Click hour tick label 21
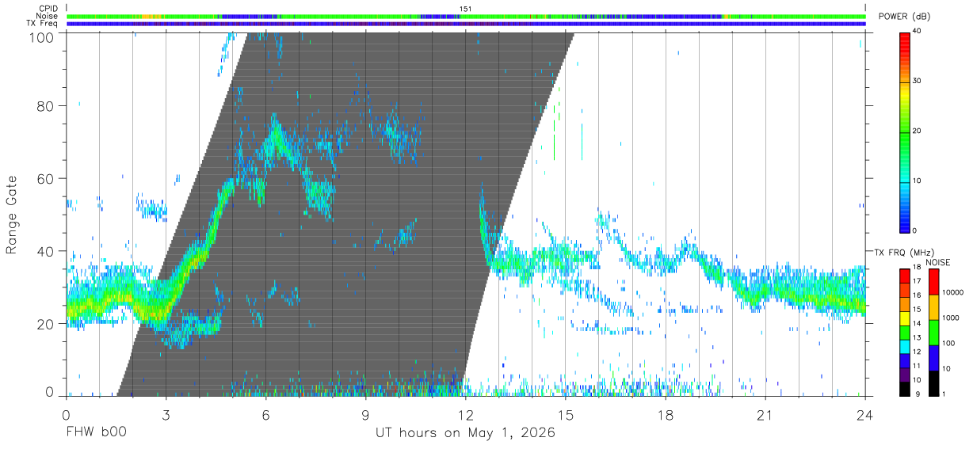Image resolution: width=973 pixels, height=449 pixels. coord(765,415)
